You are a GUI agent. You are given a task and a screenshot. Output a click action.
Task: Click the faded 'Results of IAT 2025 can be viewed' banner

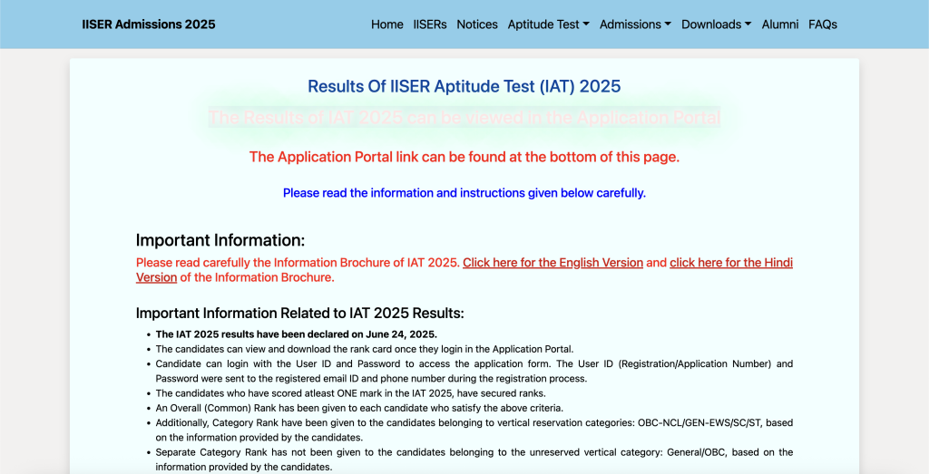tap(464, 117)
